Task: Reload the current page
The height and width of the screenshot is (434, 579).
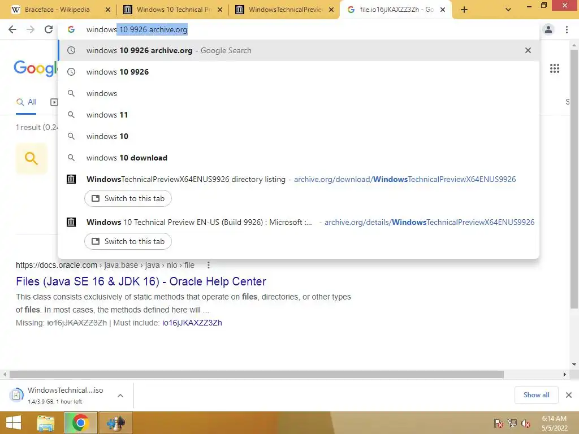Action: click(x=49, y=29)
